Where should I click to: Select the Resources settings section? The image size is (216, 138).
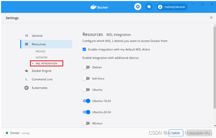(x=46, y=44)
